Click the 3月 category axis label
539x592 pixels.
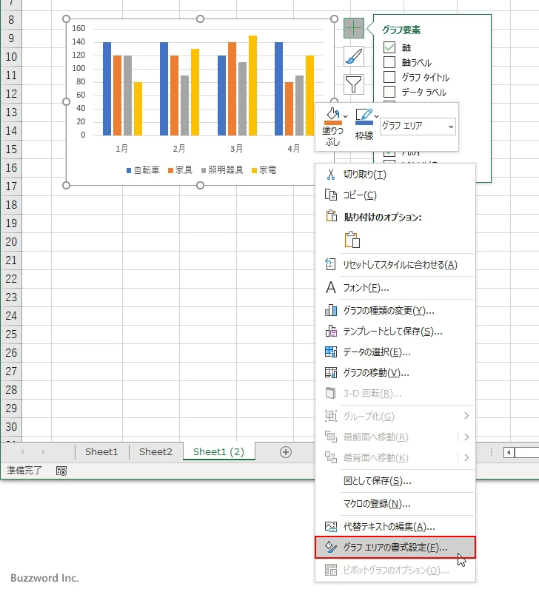tap(236, 149)
